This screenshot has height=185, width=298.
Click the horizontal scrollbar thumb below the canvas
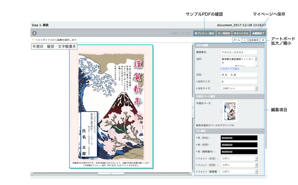[x=111, y=174]
